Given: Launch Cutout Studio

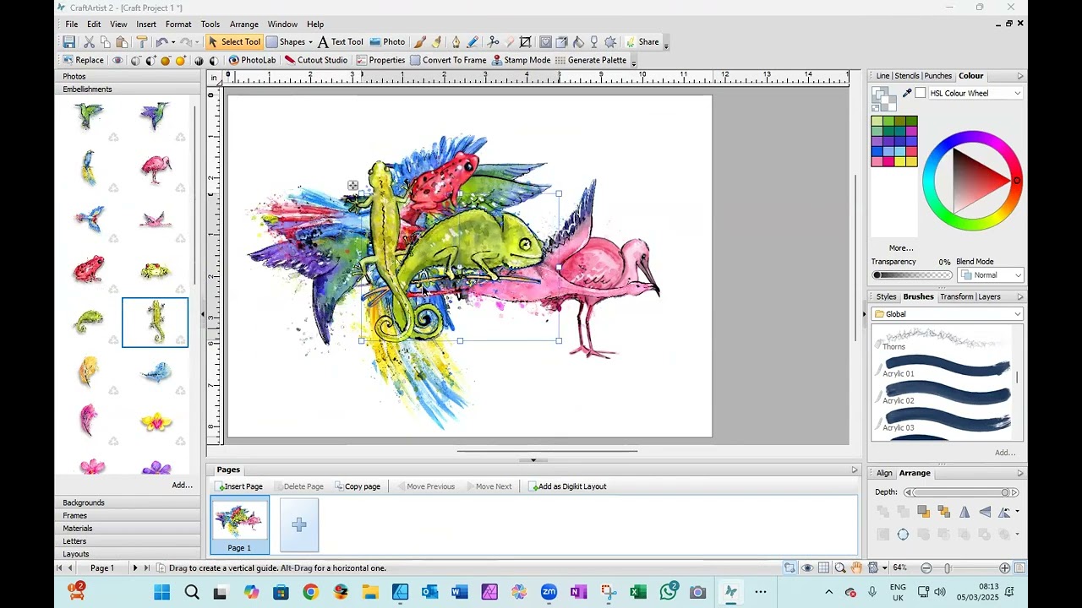Looking at the screenshot, I should 316,60.
